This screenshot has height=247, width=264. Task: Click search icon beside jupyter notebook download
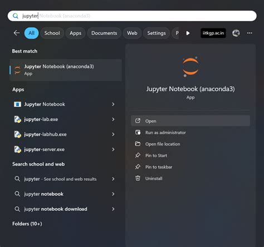click(17, 209)
